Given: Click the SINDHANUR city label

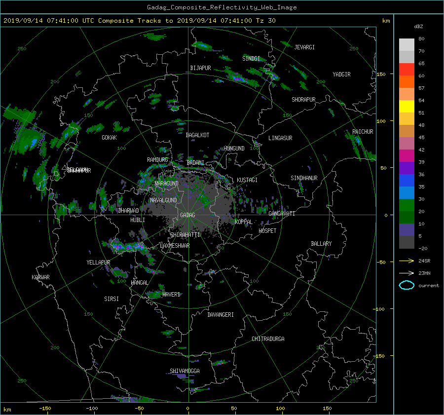Looking at the screenshot, I should point(304,178).
